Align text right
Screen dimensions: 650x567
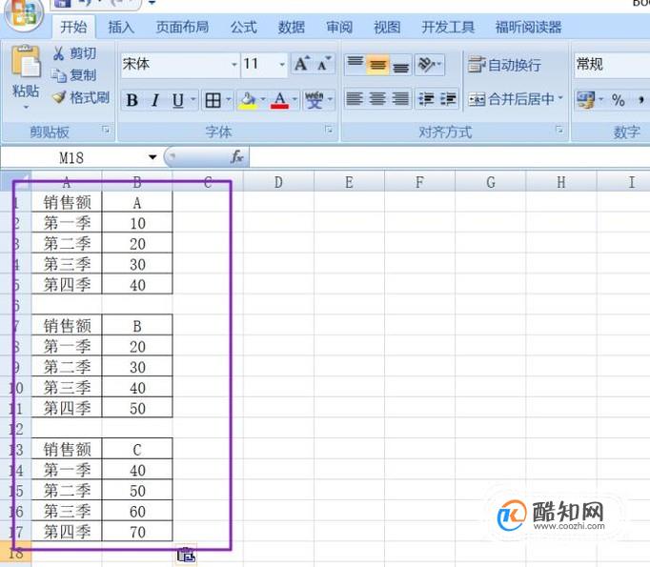pyautogui.click(x=400, y=99)
